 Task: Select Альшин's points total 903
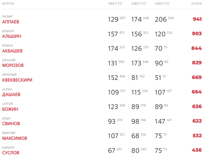click(197, 34)
